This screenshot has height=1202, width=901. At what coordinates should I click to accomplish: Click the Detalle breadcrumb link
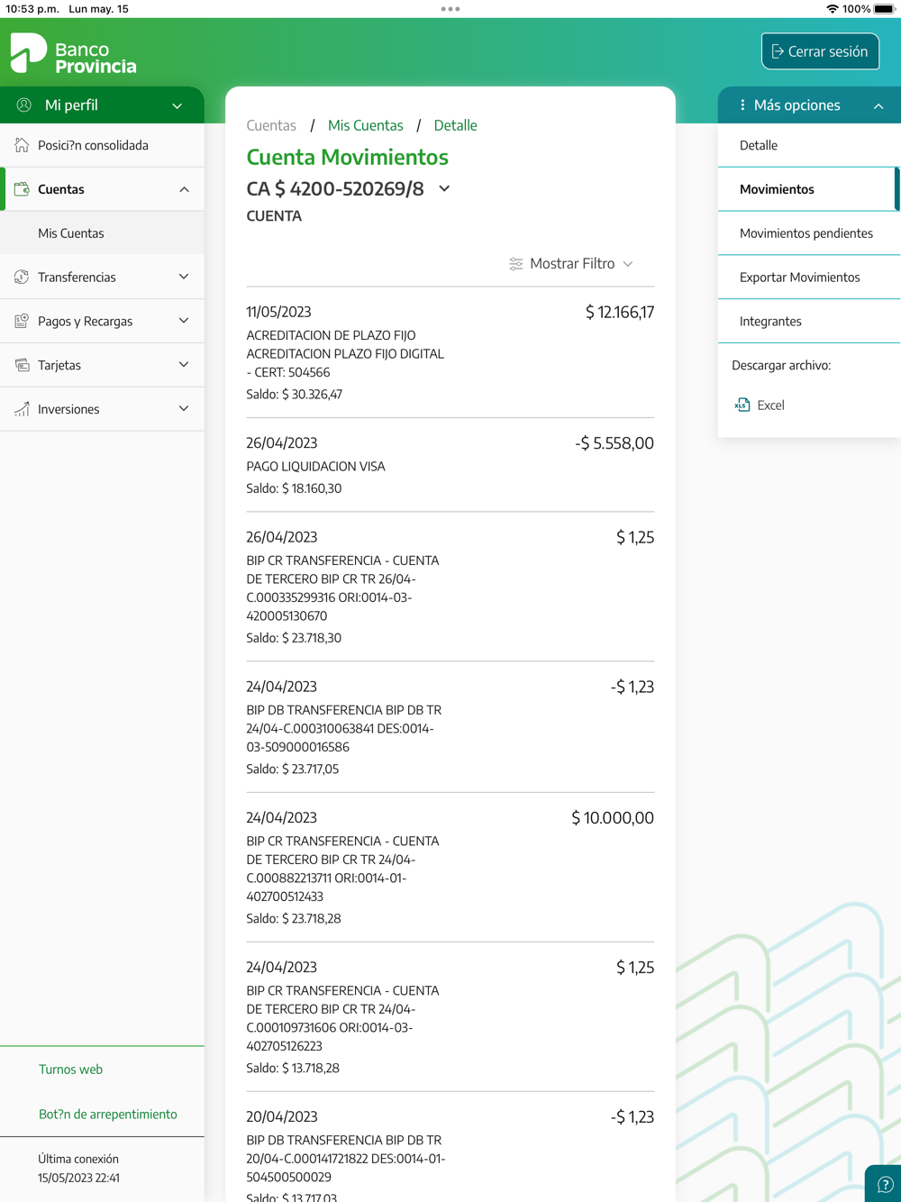point(455,125)
